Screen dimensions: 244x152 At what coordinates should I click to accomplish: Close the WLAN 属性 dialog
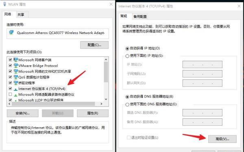(x=111, y=4)
